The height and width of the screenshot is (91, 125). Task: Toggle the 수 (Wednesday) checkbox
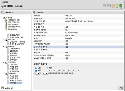62,71
